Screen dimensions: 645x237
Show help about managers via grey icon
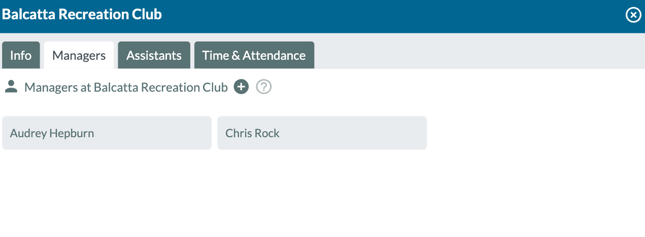pyautogui.click(x=264, y=87)
